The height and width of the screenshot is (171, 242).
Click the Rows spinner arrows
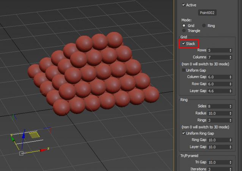(230, 50)
